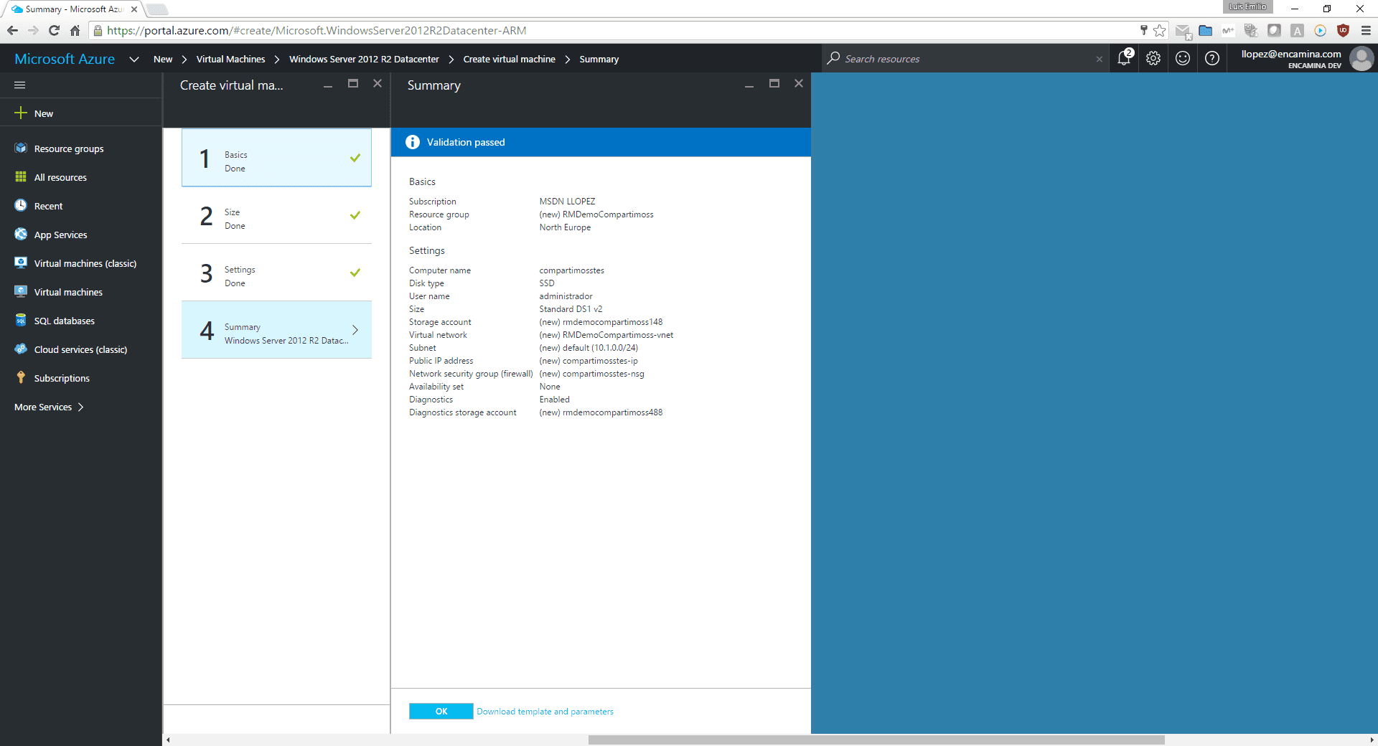Open All resources in sidebar

tap(60, 177)
